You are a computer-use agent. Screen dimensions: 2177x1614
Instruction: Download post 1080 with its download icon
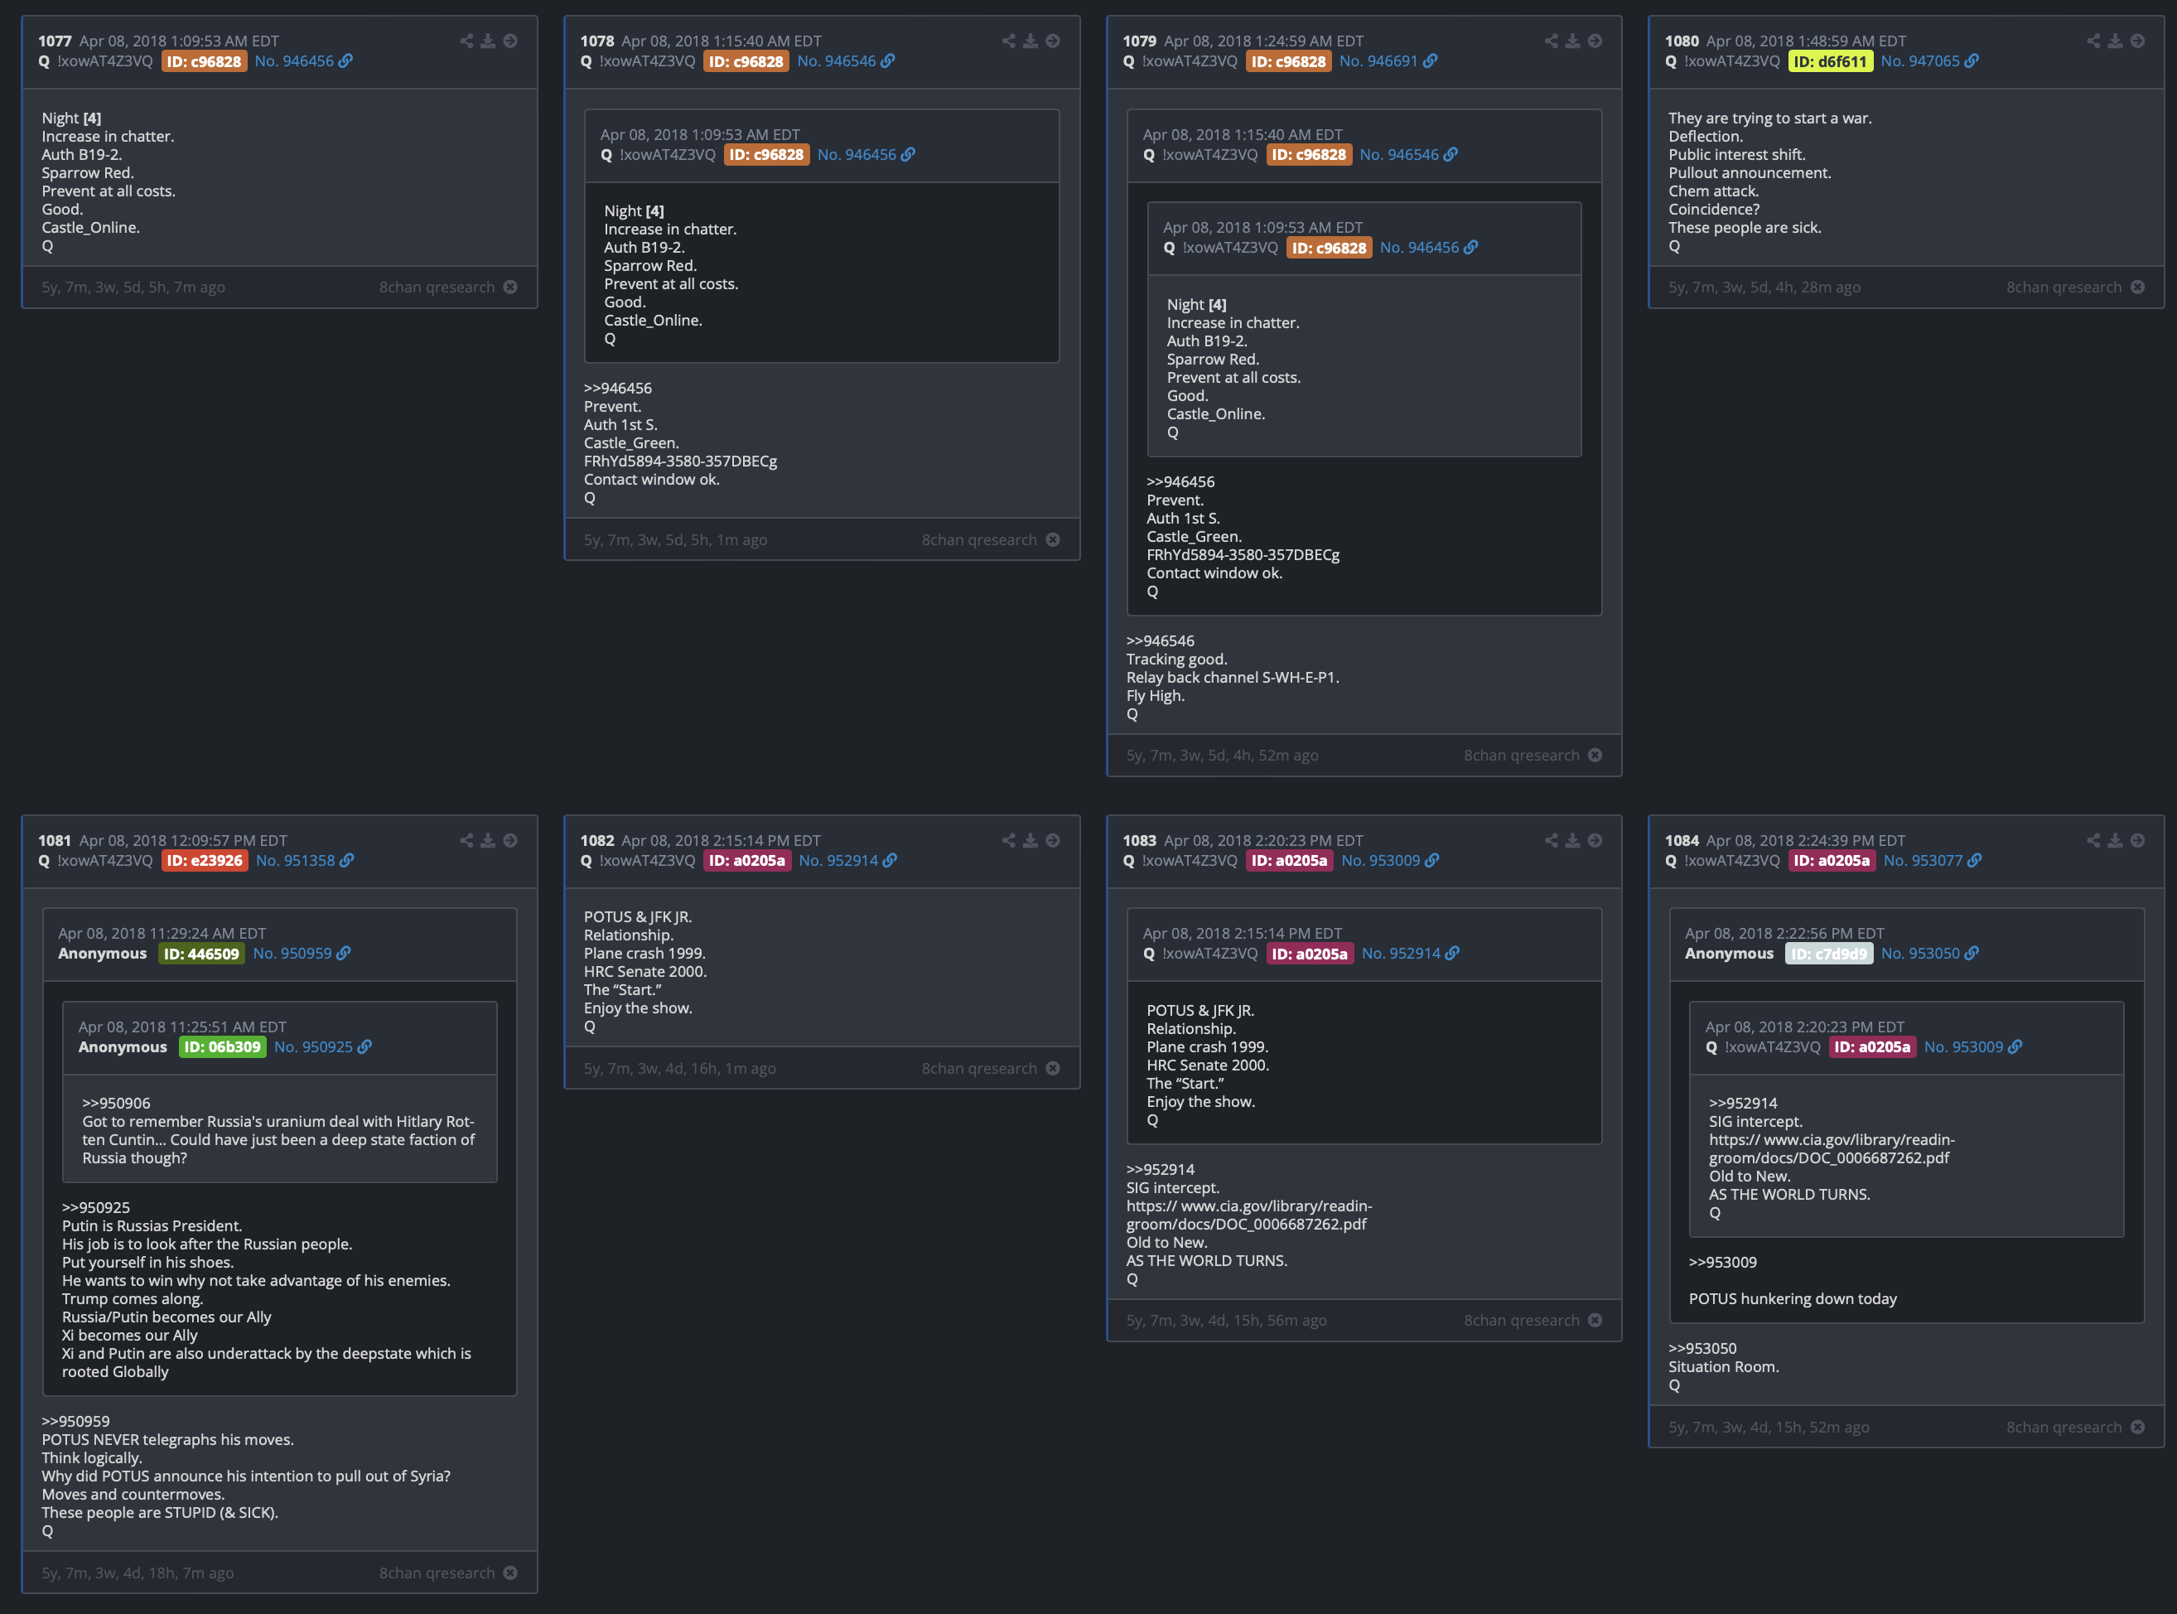(x=2116, y=41)
